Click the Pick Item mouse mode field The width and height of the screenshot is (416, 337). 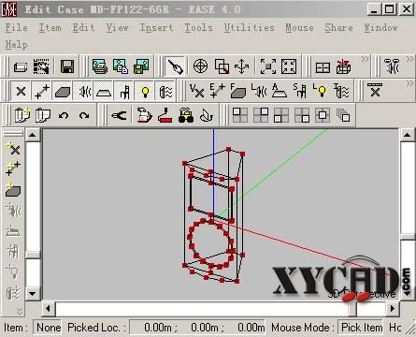tap(361, 328)
